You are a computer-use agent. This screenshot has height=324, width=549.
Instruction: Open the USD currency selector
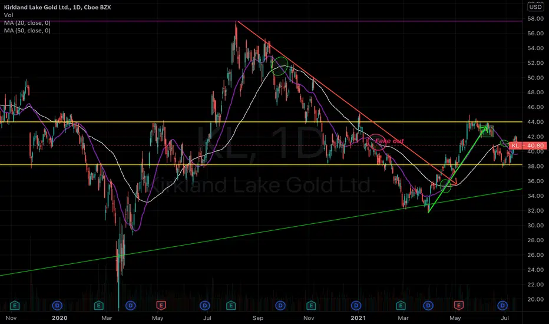click(x=535, y=6)
